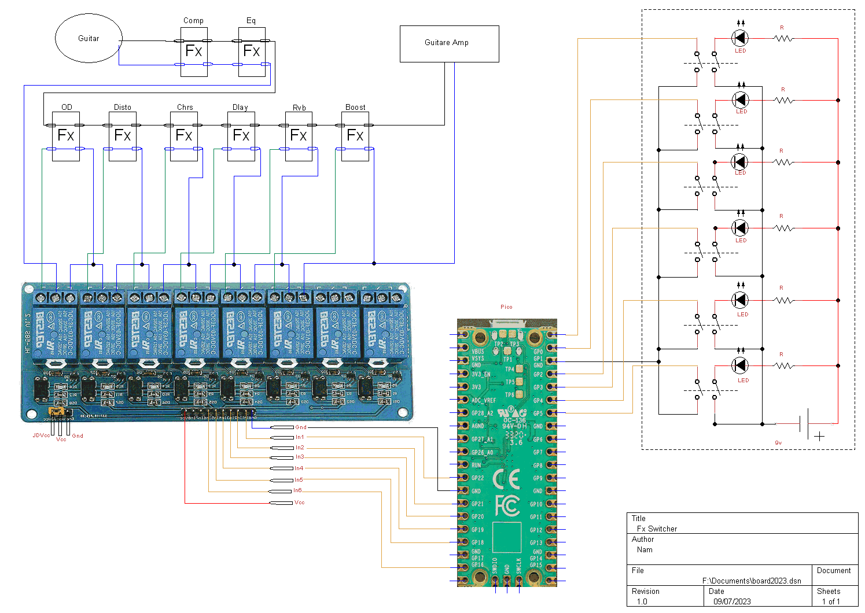The height and width of the screenshot is (613, 865).
Task: Select the Disto Fx block
Action: [x=123, y=136]
